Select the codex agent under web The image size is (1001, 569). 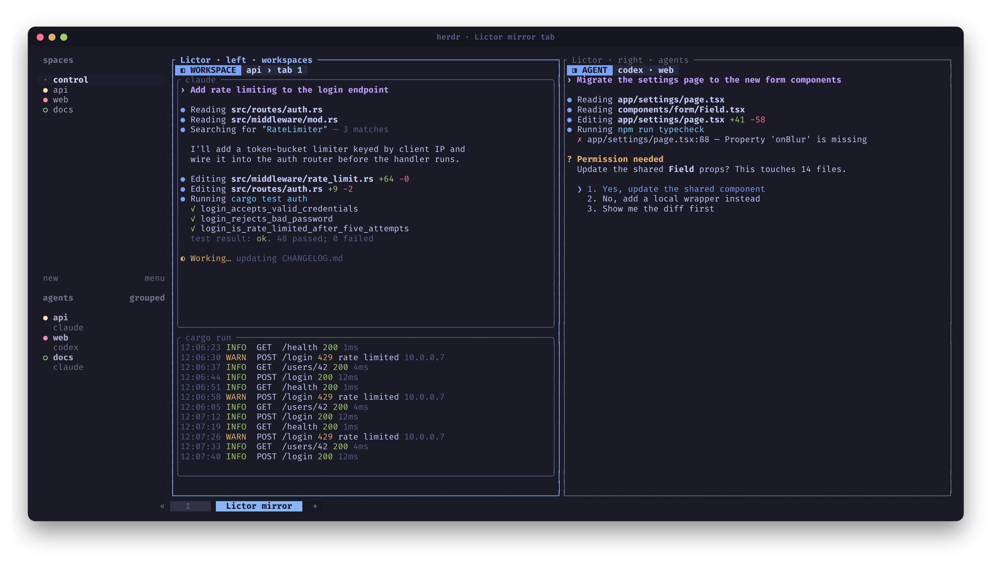tap(66, 347)
